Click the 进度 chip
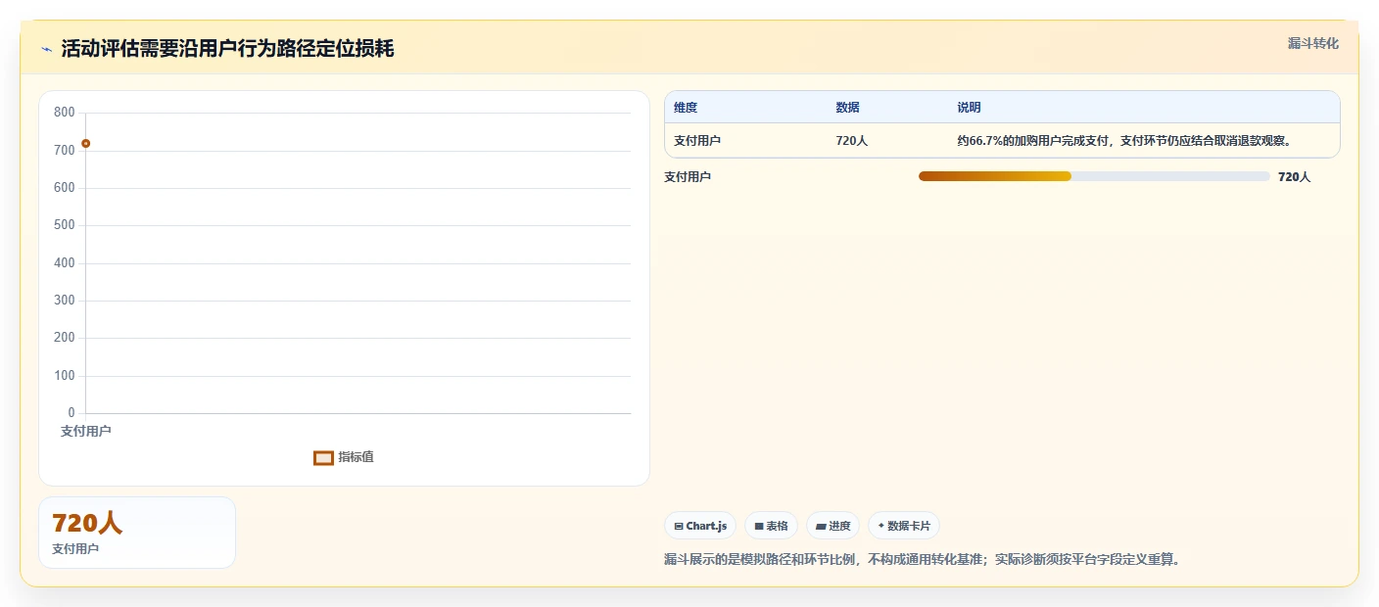Viewport: 1379px width, 607px height. coord(832,526)
